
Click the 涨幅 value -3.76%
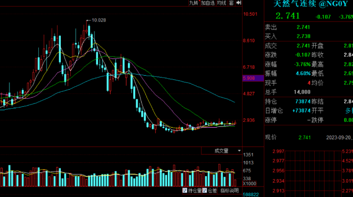(302, 65)
